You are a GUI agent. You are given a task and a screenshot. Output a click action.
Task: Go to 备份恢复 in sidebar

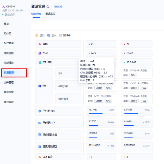[9, 92]
